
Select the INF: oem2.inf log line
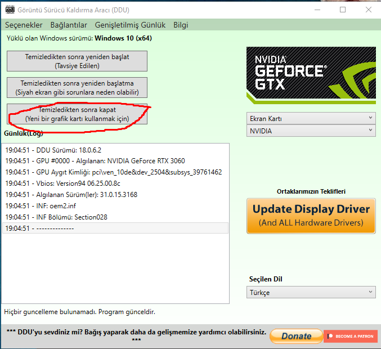point(115,206)
